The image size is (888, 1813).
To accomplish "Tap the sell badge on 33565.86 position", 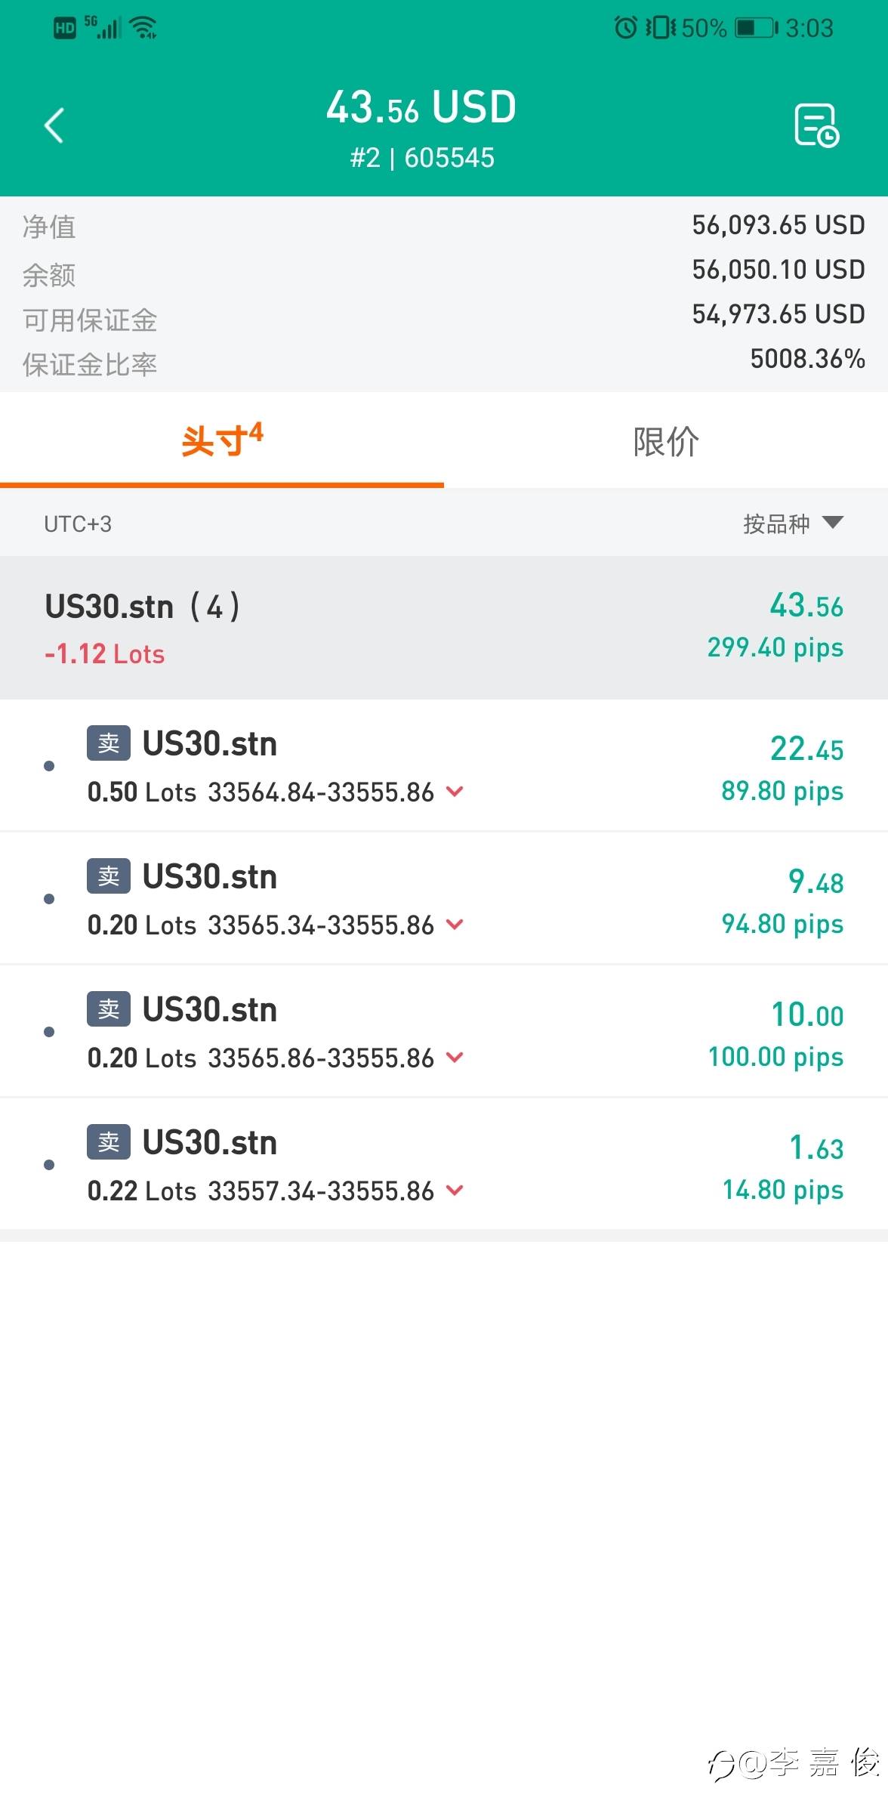I will [x=109, y=1009].
